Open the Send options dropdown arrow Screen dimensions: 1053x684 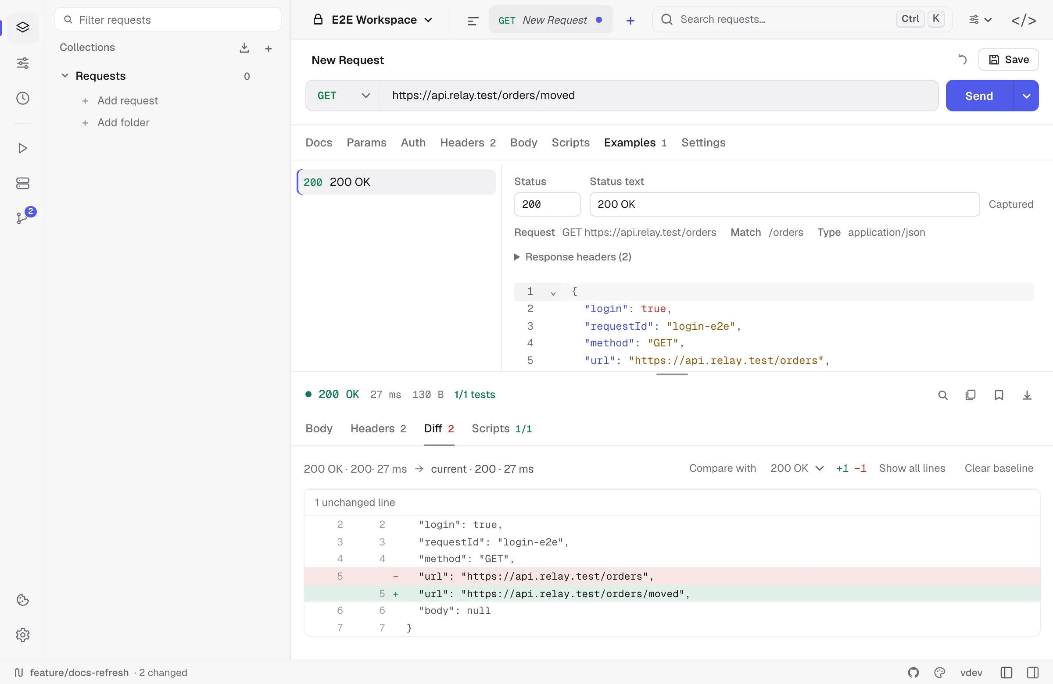(x=1026, y=96)
